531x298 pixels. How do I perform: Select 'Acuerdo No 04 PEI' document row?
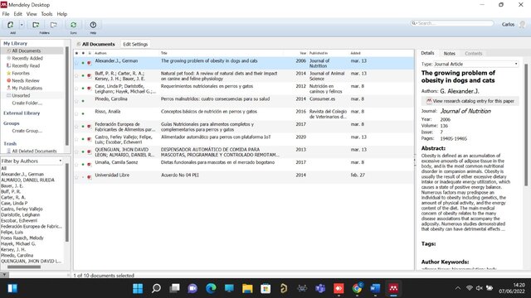pyautogui.click(x=244, y=177)
